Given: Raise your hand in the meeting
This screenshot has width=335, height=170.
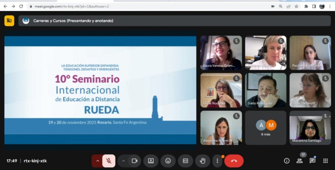Looking at the screenshot, I should [x=203, y=161].
